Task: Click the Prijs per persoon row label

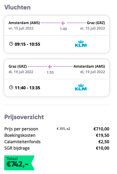Action: click(x=21, y=129)
